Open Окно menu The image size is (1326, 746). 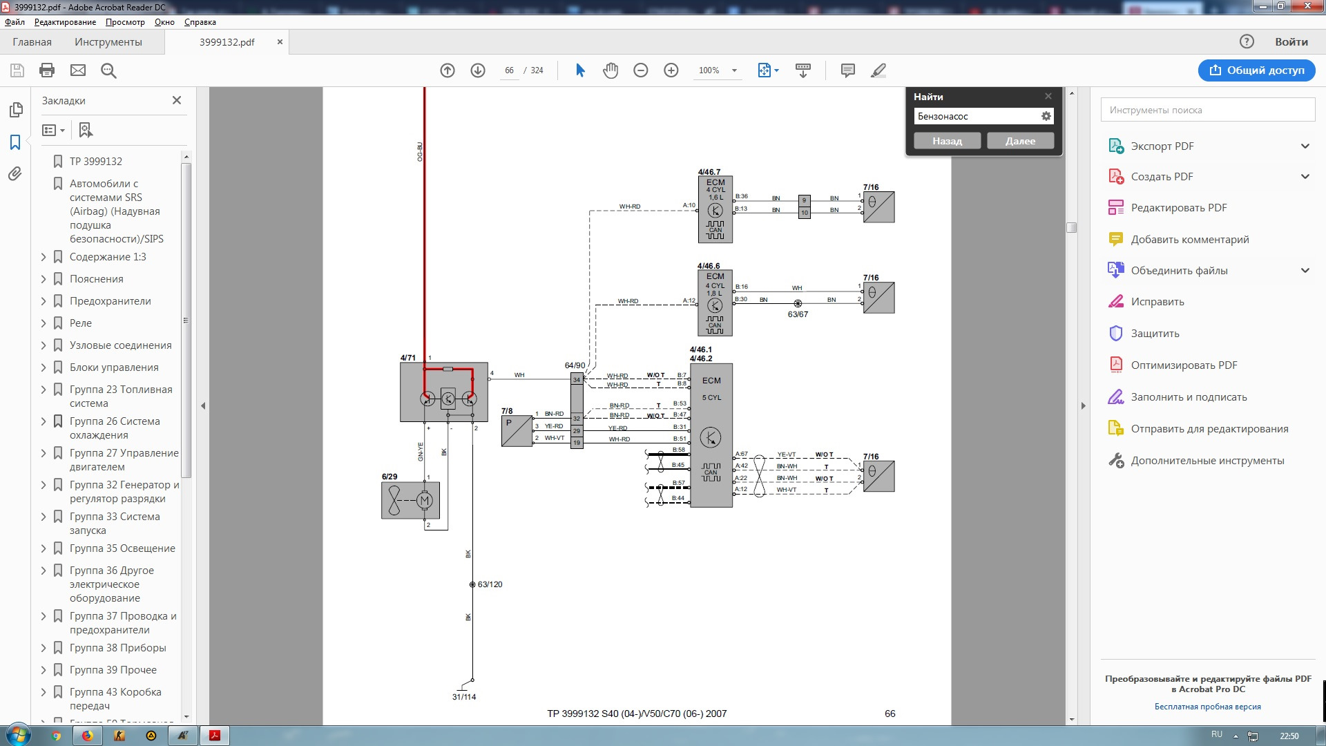164,22
